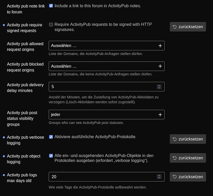Viewport: 213px width, 196px height.
Task: Disable ausführliche ActivityPub-Protokolle checkbox
Action: click(x=51, y=137)
